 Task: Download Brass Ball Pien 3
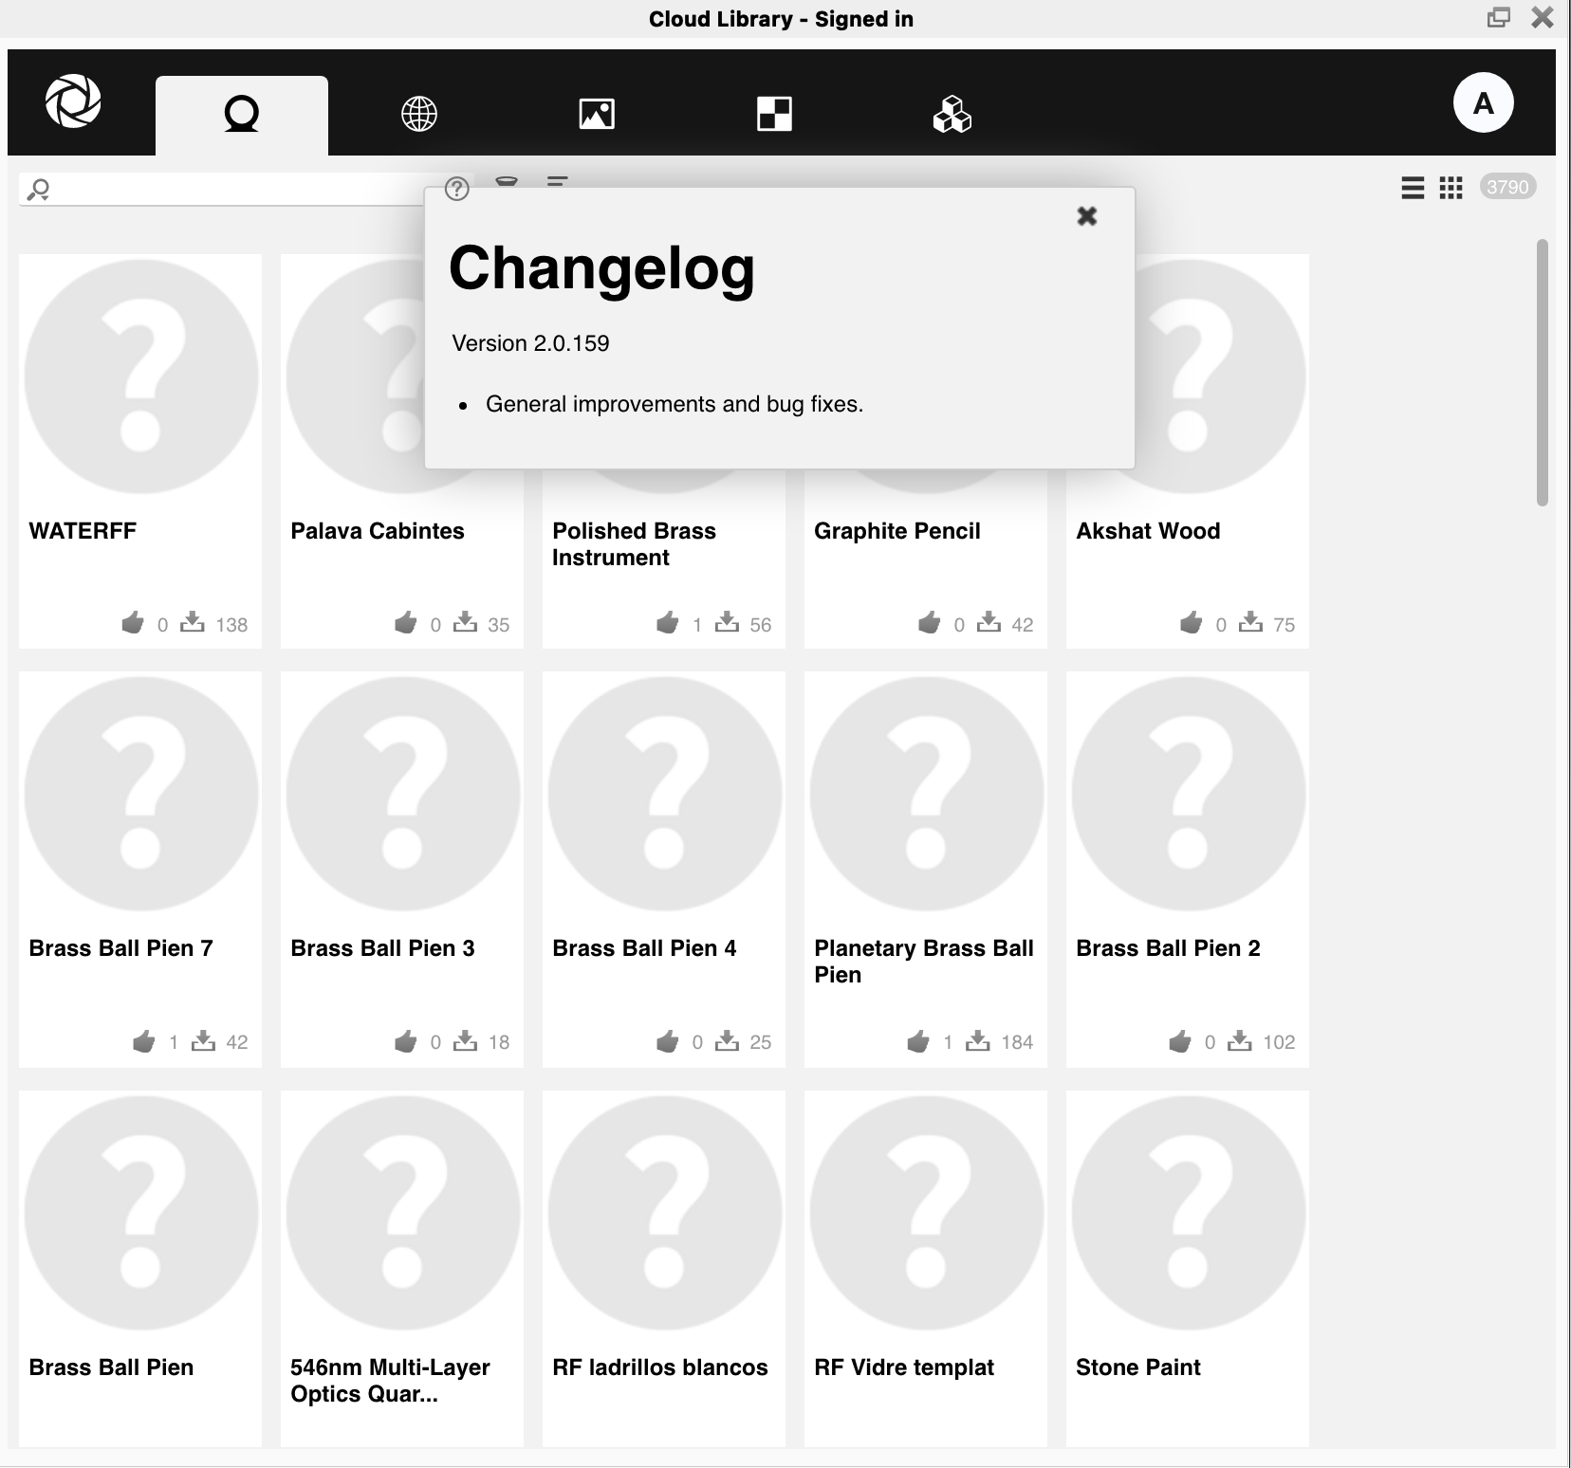coord(465,1040)
